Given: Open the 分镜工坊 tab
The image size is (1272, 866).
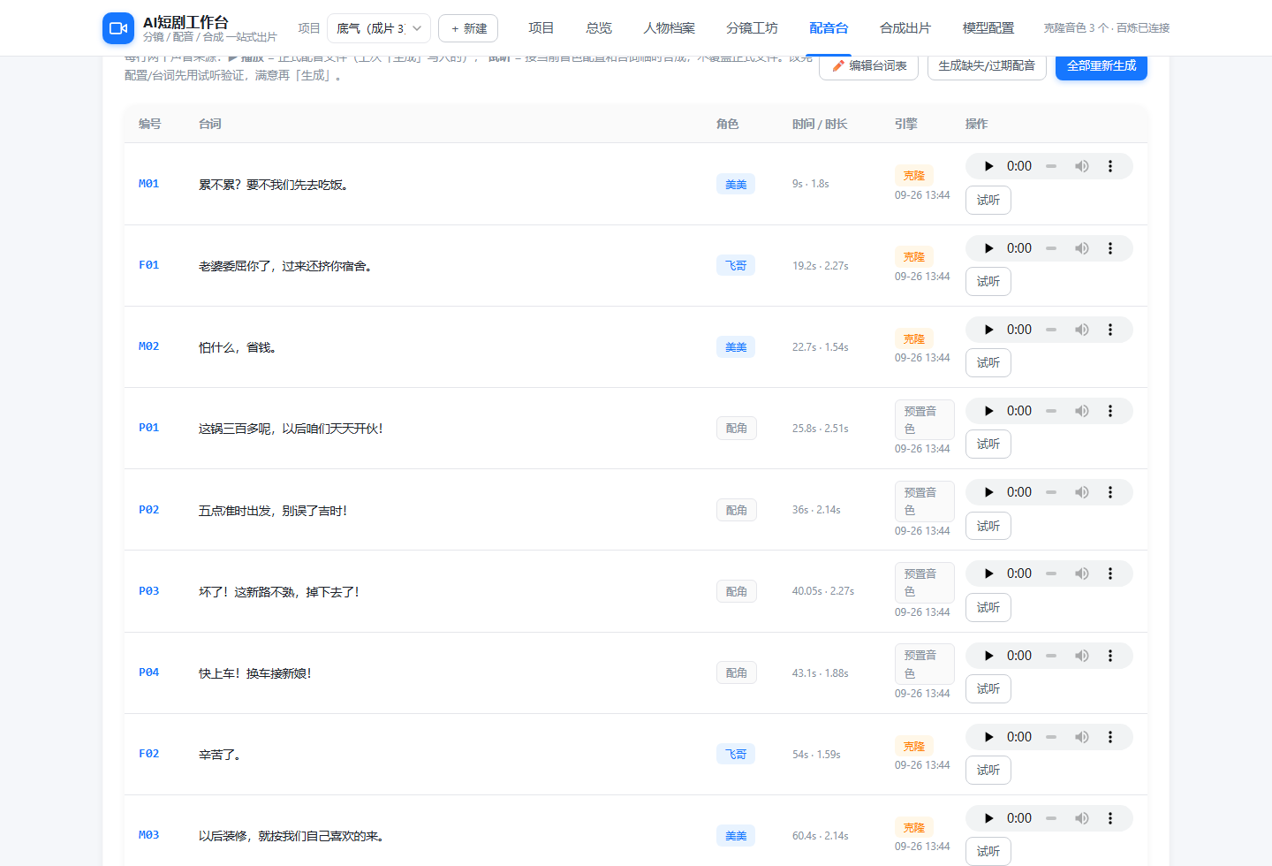Looking at the screenshot, I should (752, 28).
